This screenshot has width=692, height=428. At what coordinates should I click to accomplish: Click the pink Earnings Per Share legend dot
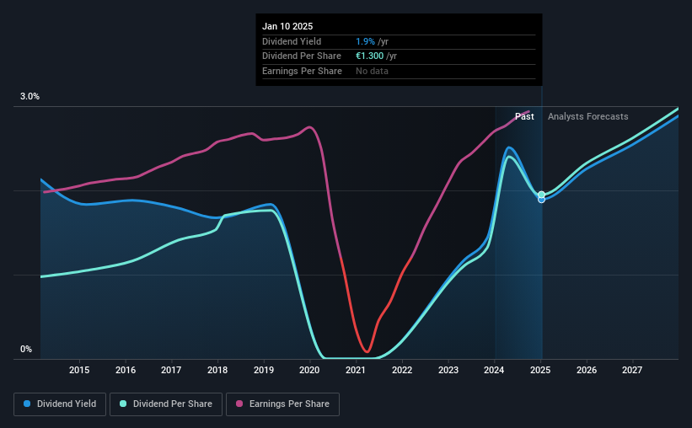(239, 404)
